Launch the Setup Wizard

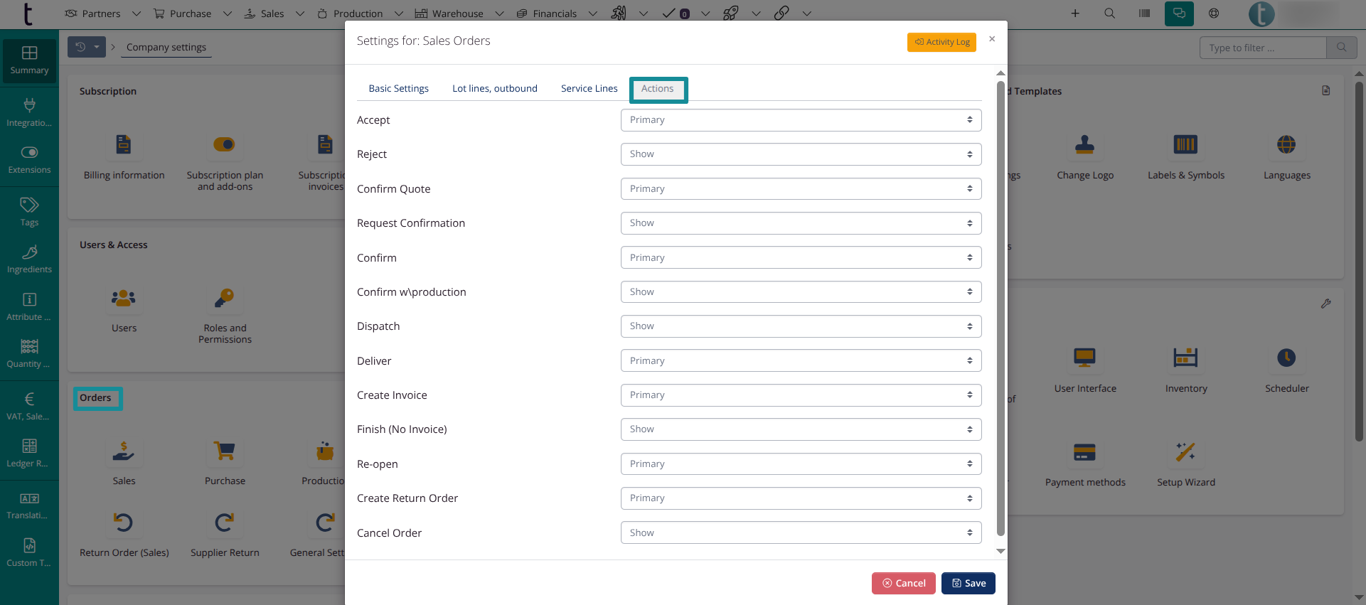[1185, 453]
